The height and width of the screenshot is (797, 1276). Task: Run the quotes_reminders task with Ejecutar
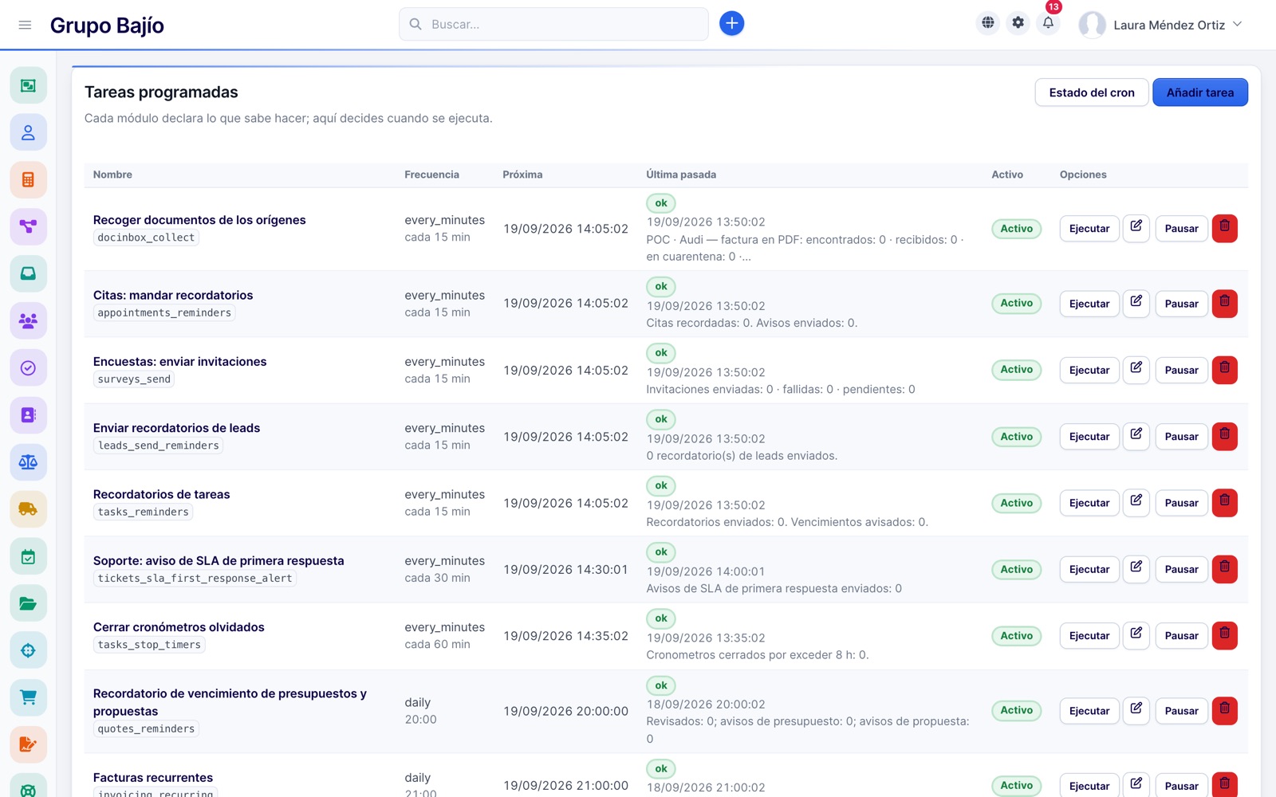click(1089, 711)
